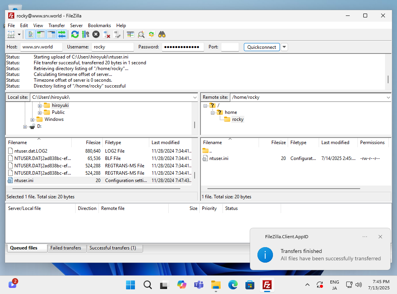Collapse the home folder in remote tree
This screenshot has width=397, height=294.
(x=212, y=112)
